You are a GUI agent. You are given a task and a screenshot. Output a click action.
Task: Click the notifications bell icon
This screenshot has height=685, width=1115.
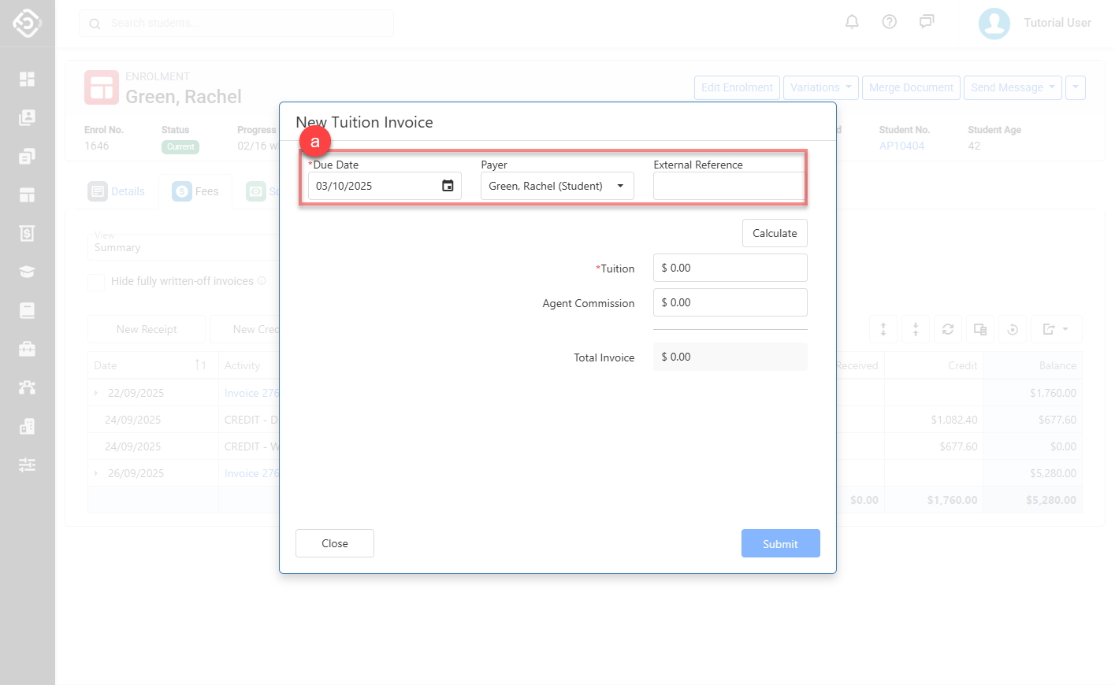click(x=852, y=22)
